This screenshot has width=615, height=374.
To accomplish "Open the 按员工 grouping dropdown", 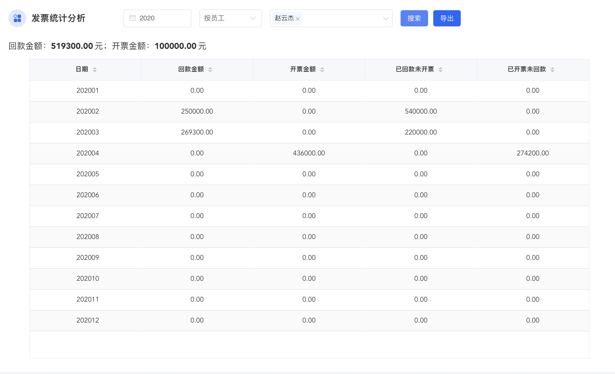I will 230,18.
